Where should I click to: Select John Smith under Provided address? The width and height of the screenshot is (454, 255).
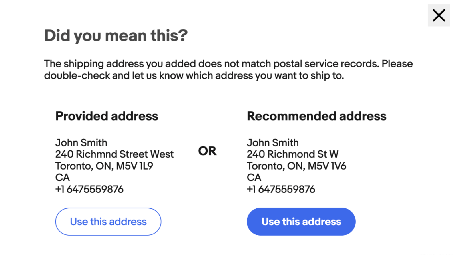[81, 143]
